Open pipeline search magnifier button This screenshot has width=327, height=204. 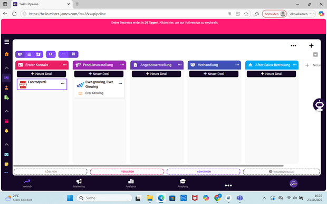(x=51, y=54)
